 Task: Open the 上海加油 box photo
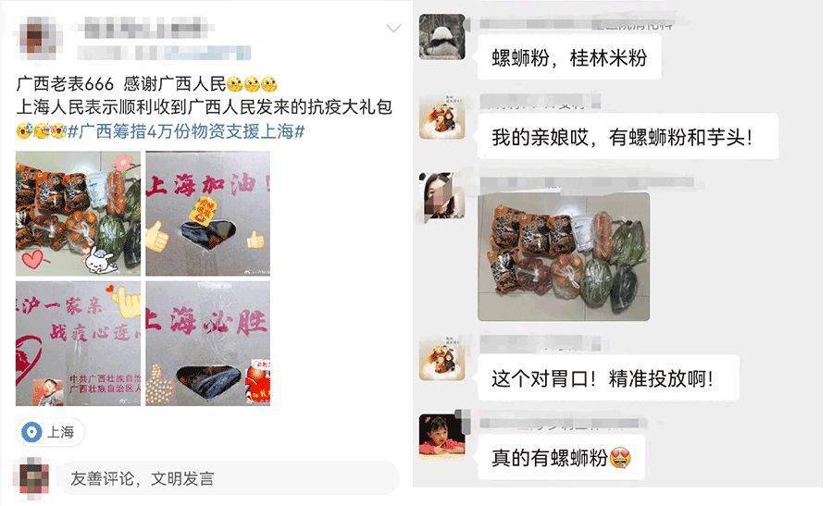[207, 214]
